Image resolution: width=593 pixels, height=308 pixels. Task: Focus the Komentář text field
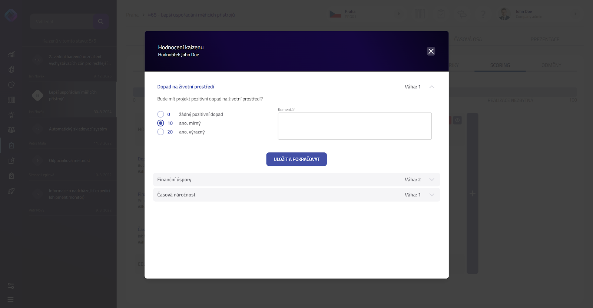point(355,126)
